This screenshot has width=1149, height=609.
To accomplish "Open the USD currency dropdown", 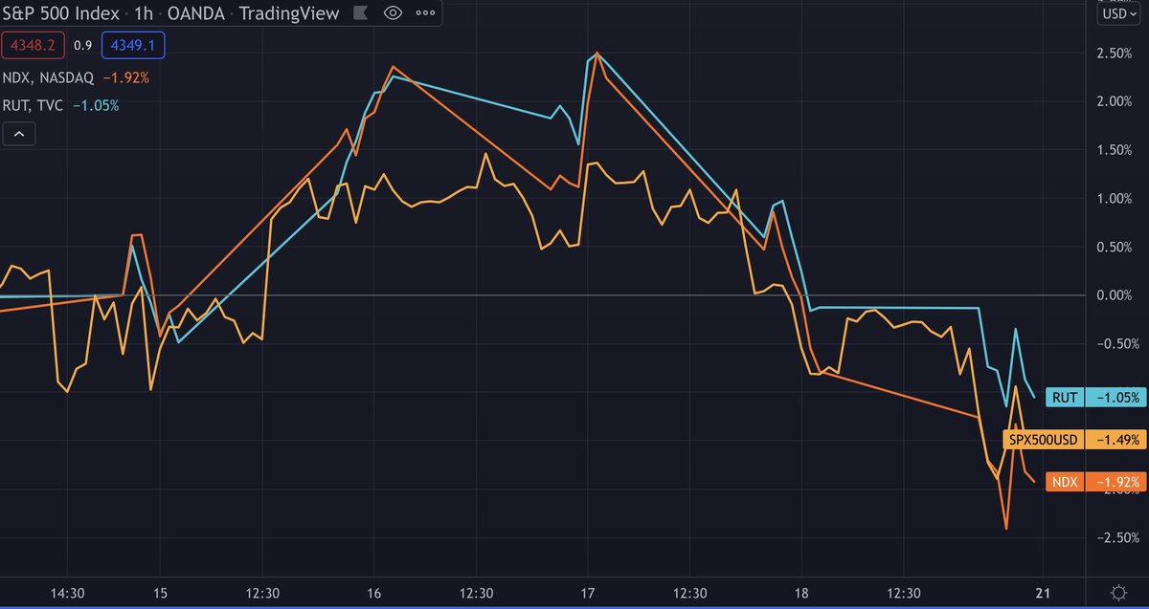I will pos(1120,14).
